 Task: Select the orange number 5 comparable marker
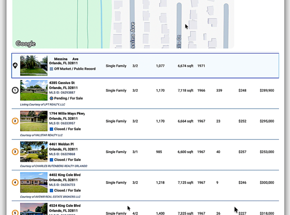[15, 213]
